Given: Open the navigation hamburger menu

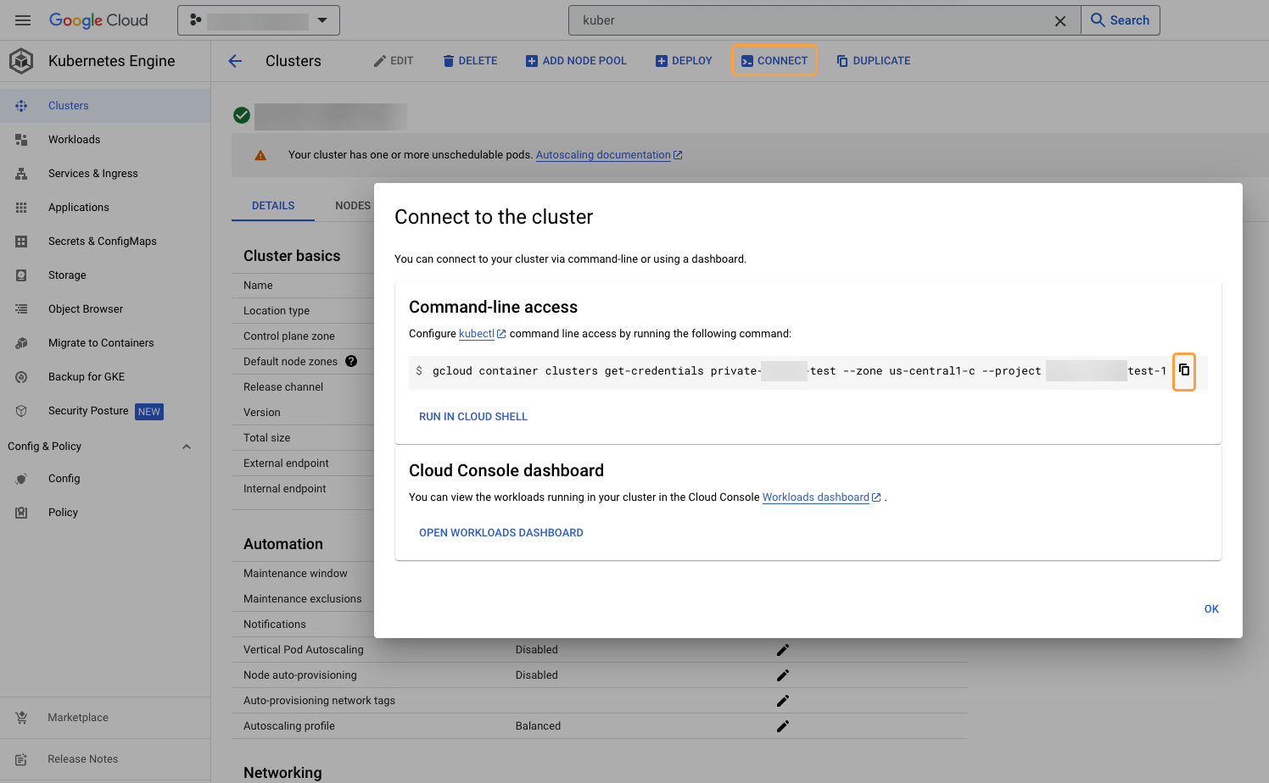Looking at the screenshot, I should 22,19.
